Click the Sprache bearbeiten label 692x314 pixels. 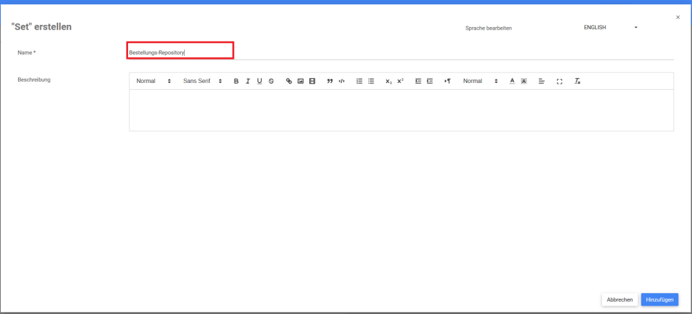click(488, 28)
